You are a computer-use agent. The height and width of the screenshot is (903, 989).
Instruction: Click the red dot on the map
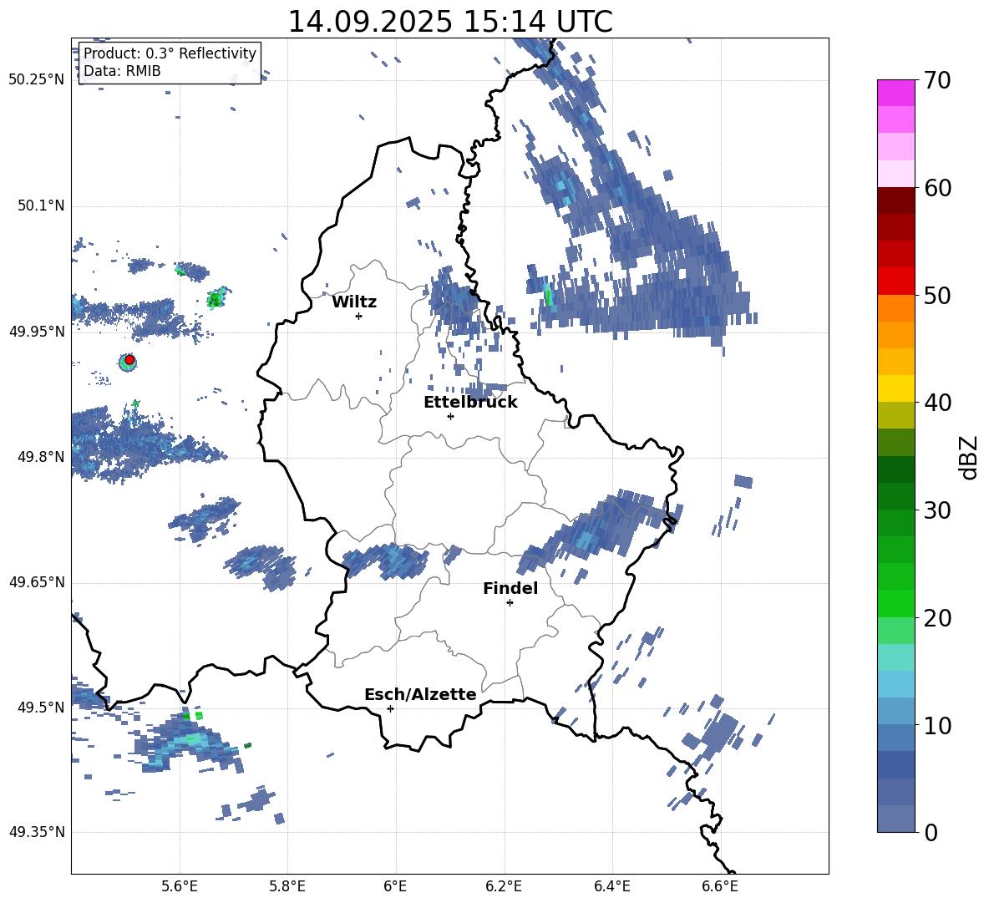coord(129,360)
